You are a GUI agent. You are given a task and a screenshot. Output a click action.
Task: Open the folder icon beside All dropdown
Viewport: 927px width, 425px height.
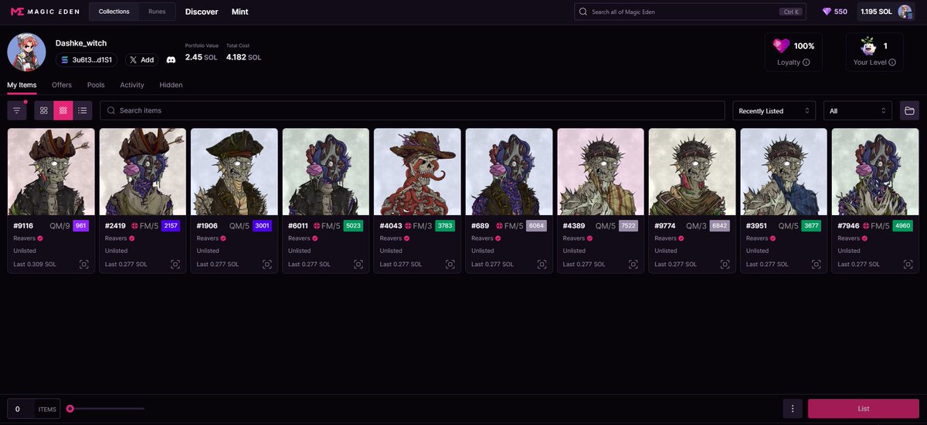pyautogui.click(x=909, y=110)
